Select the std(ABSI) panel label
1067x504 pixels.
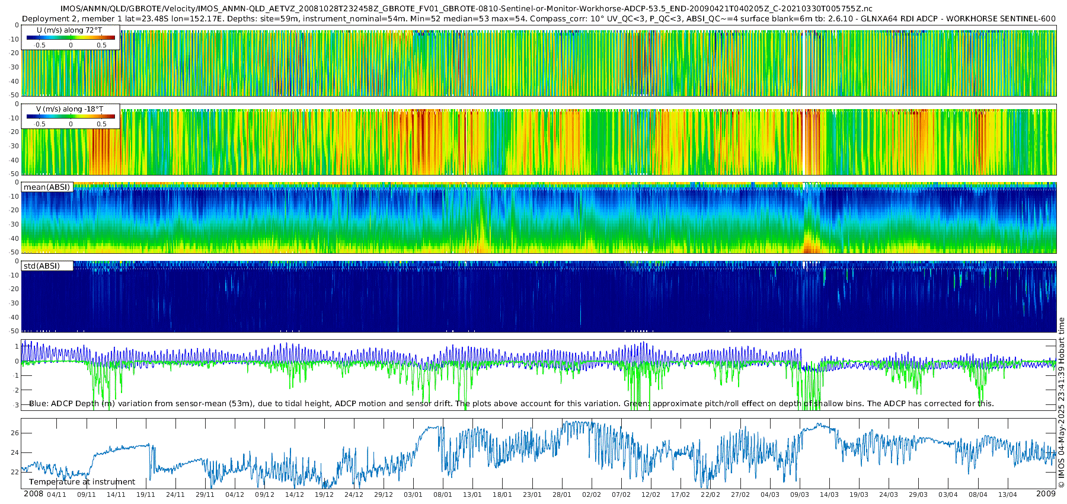47,266
